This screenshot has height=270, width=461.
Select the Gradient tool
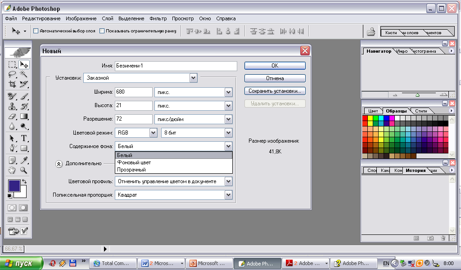(x=24, y=117)
